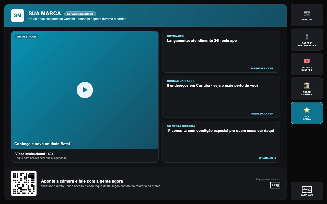
Task: Click 'Toque para assistir com áudio legendado'
Action: click(41, 158)
